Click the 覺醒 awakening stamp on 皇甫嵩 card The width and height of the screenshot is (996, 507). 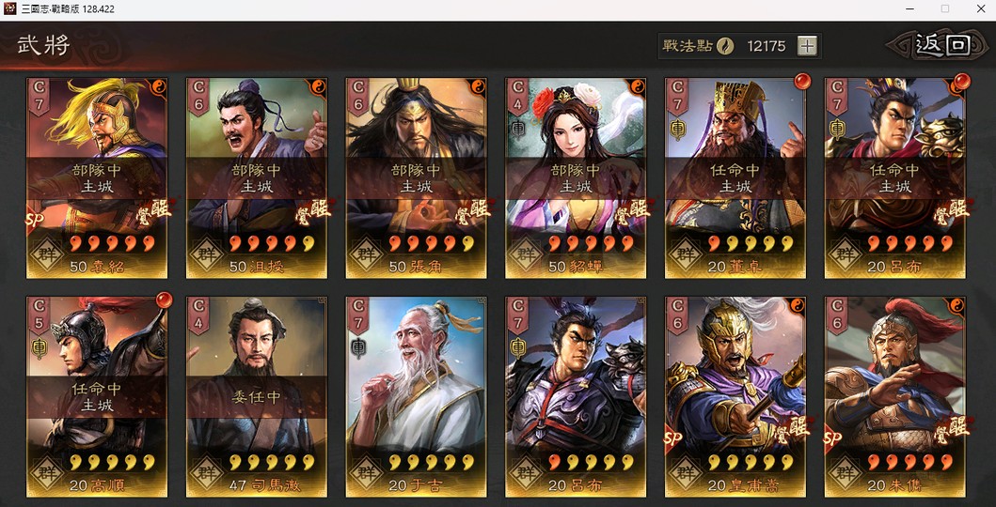pos(793,431)
